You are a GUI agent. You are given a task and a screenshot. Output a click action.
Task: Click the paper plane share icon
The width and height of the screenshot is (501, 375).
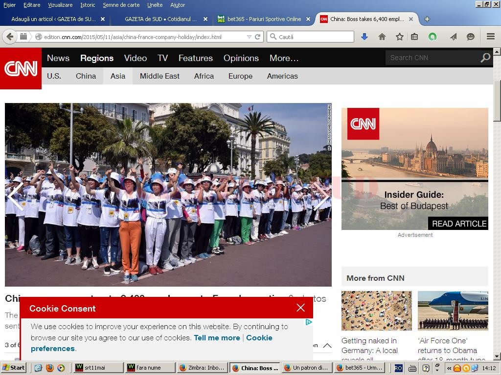pos(454,37)
